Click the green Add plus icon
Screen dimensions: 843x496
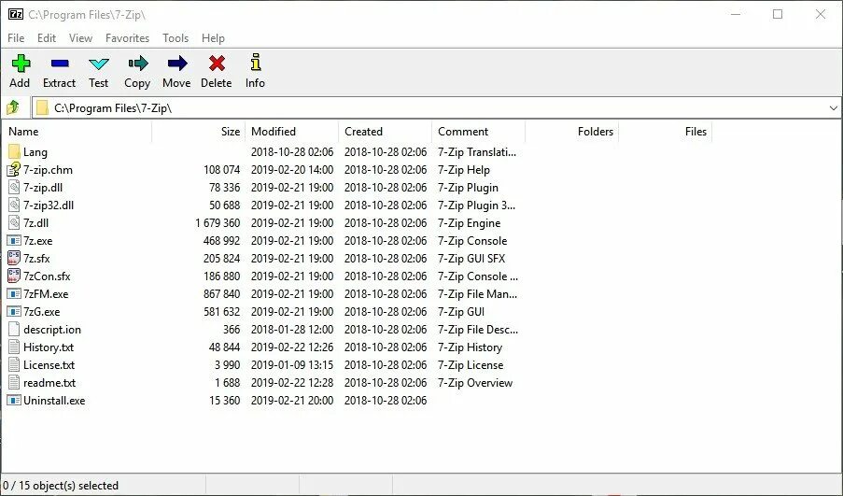click(21, 64)
